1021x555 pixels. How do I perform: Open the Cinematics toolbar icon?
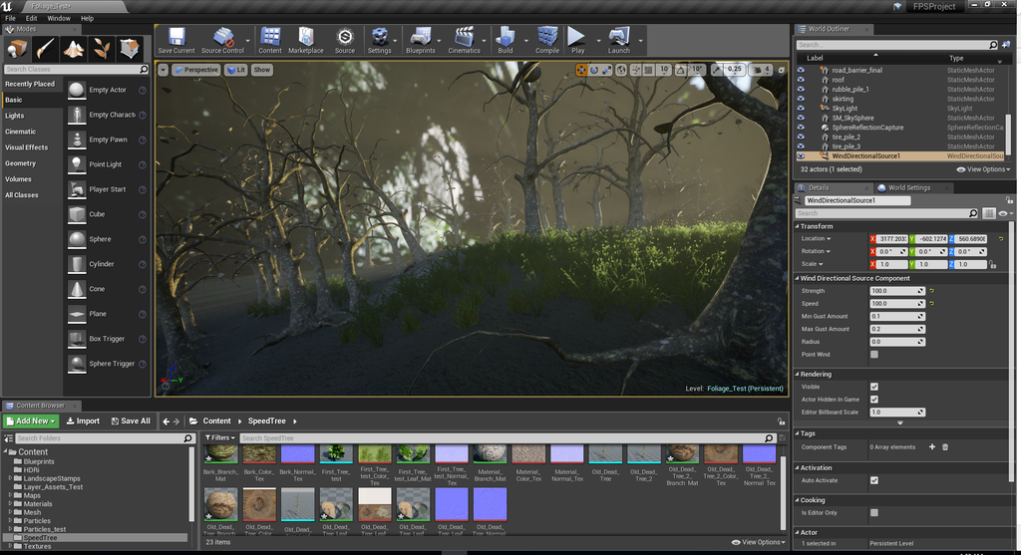[464, 39]
